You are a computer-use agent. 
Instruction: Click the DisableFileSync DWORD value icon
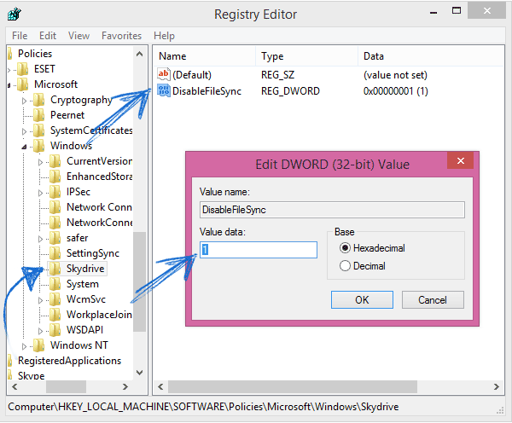point(165,91)
